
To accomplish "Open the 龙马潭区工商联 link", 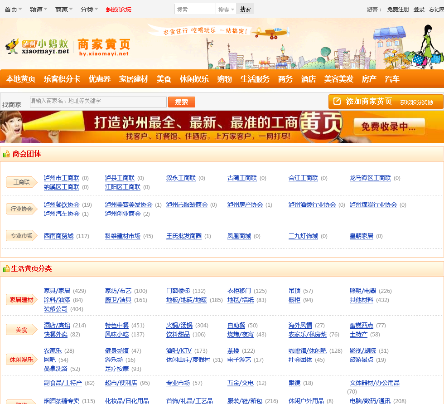I will coord(371,178).
